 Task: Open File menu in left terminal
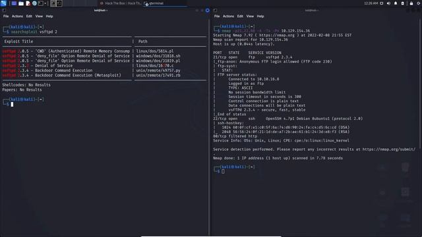(x=6, y=16)
